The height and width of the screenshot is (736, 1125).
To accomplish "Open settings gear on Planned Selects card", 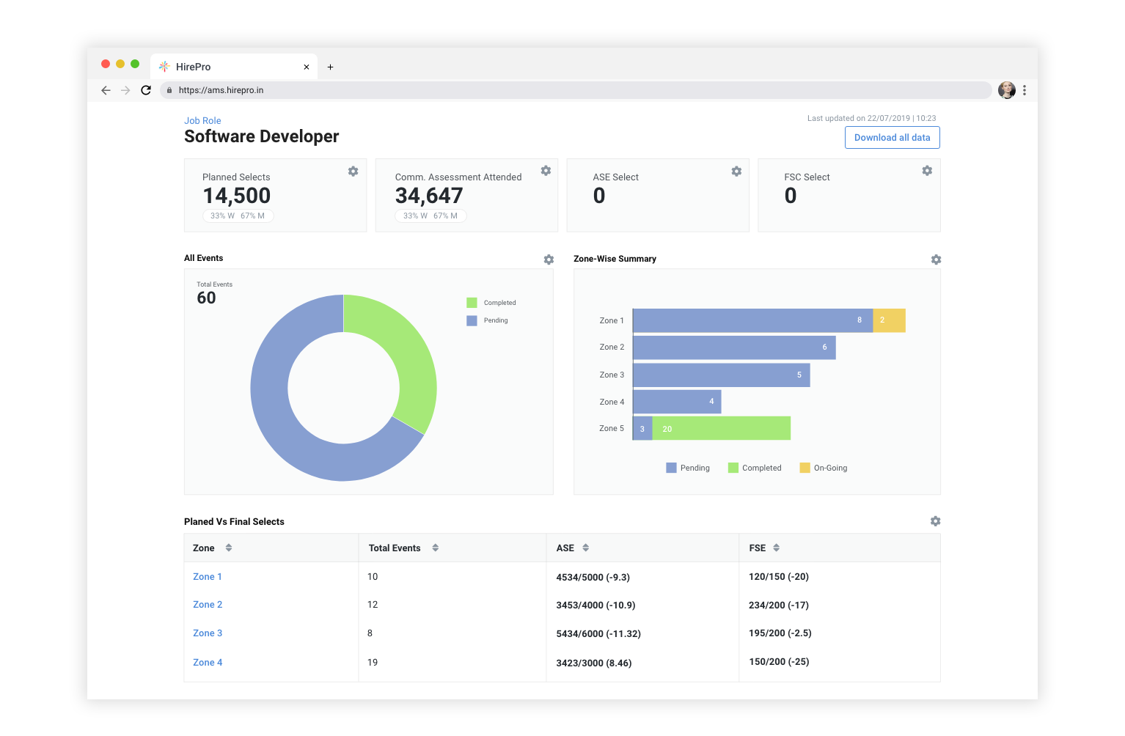I will coord(353,171).
